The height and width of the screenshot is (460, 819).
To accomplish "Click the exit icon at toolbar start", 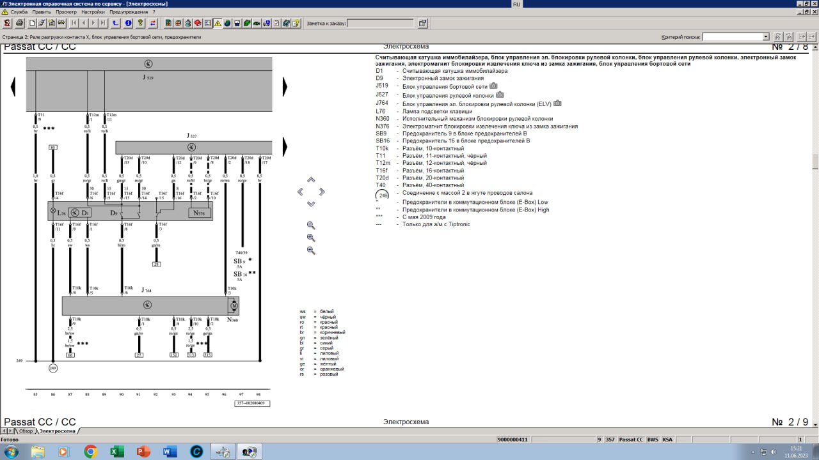I will 7,24.
